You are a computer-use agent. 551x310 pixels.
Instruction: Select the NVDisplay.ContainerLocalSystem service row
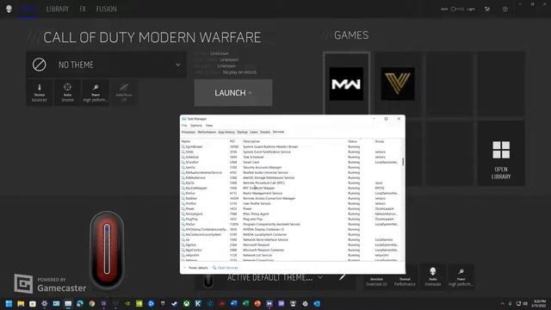point(291,229)
